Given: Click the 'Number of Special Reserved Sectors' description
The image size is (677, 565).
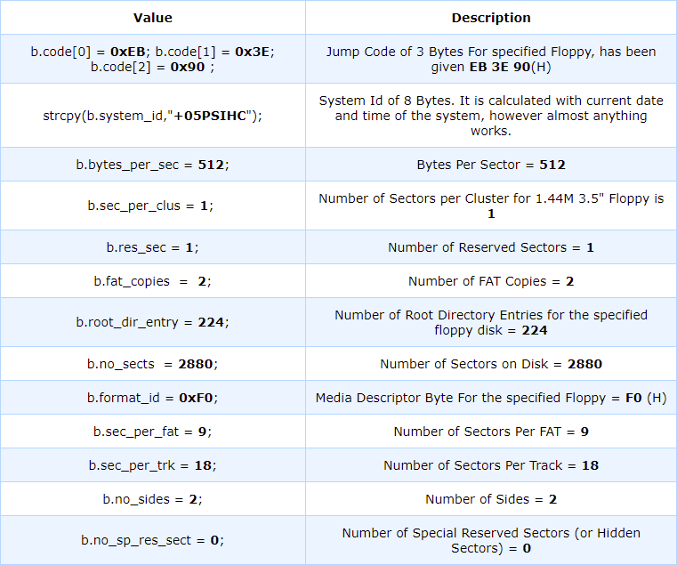Looking at the screenshot, I should pos(491,540).
